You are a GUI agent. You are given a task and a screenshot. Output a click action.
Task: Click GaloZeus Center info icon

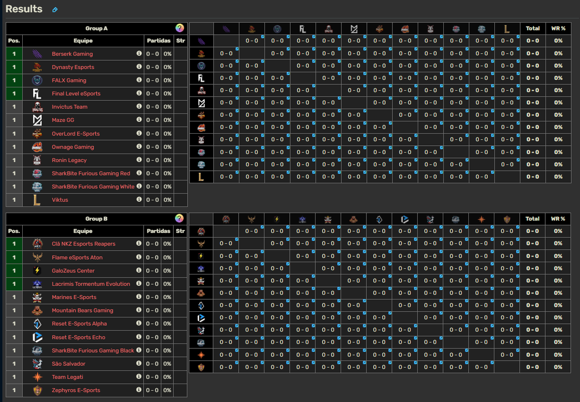tap(139, 270)
